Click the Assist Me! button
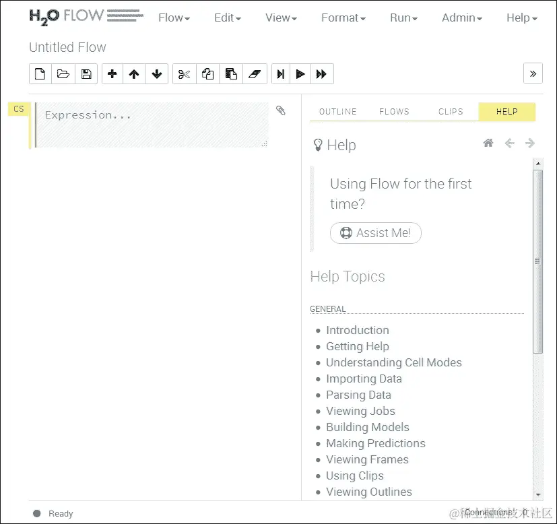 tap(376, 233)
